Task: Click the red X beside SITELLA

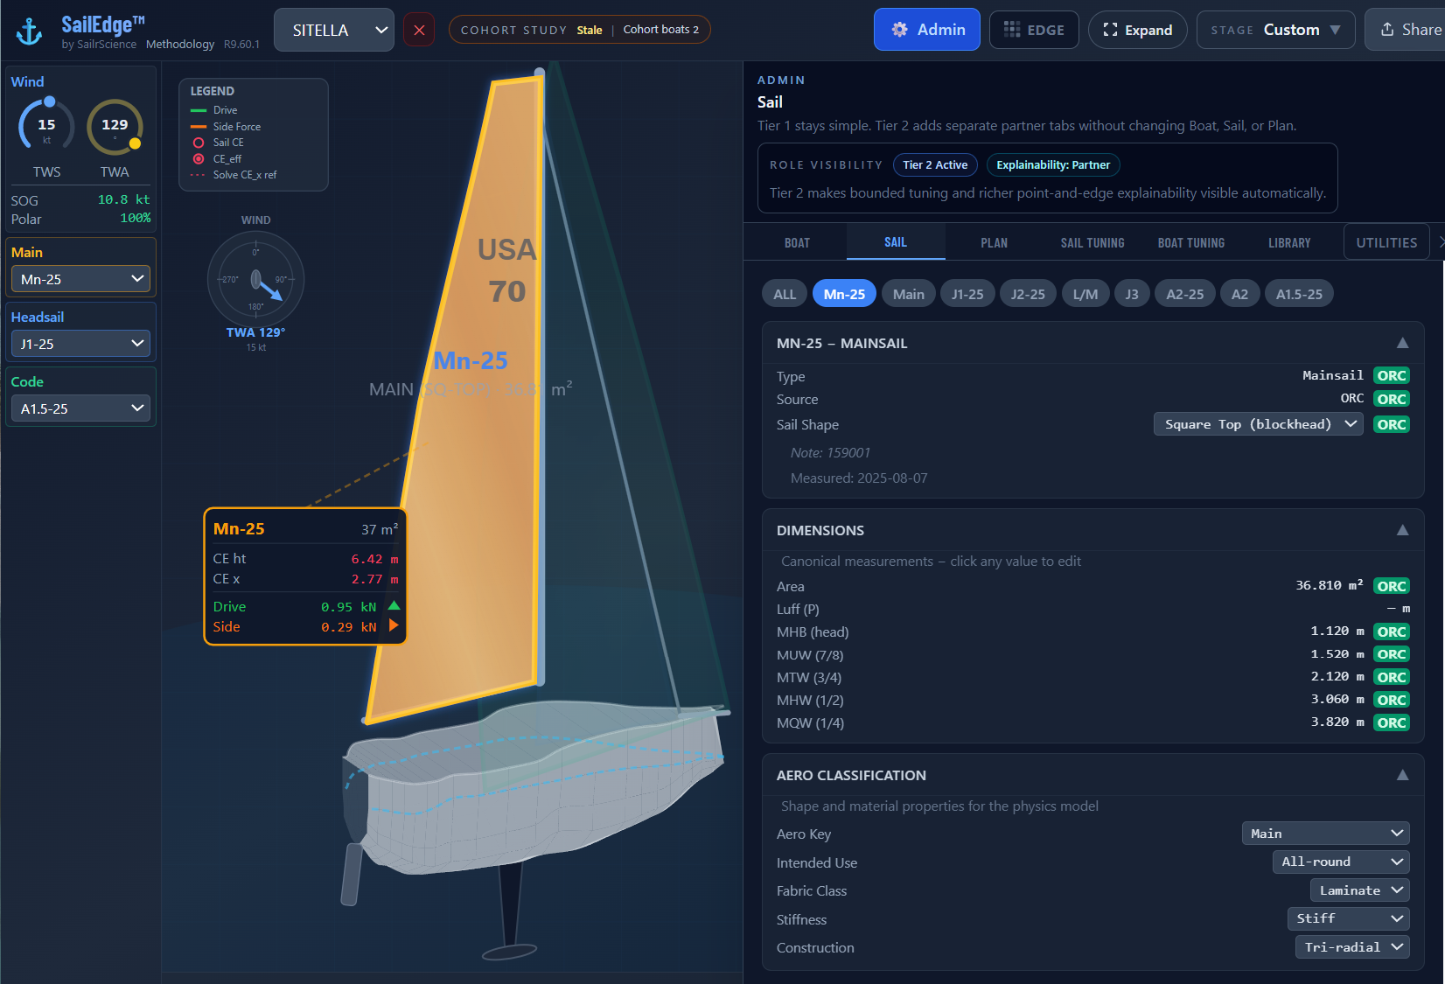Action: coord(419,29)
